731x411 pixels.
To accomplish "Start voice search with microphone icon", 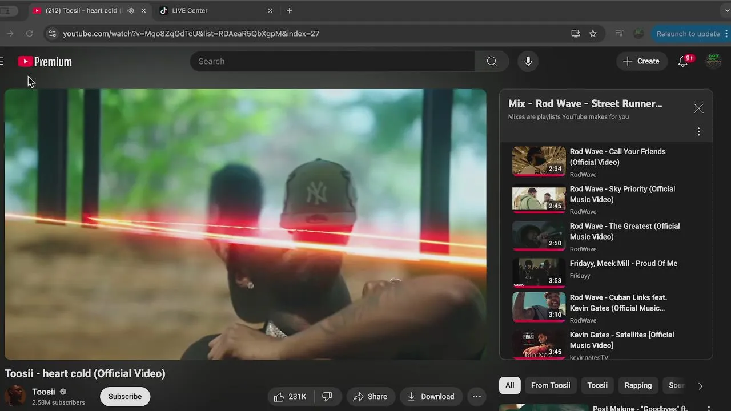I will (528, 61).
